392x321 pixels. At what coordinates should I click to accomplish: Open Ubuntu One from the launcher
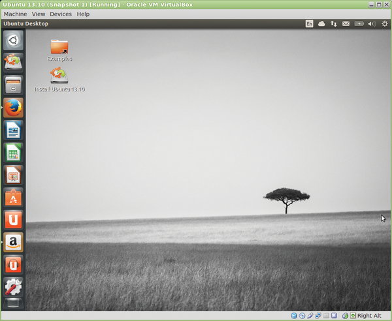(x=13, y=220)
